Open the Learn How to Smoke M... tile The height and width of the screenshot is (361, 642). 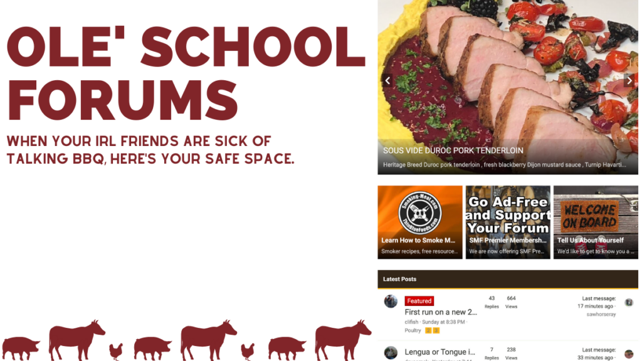(419, 222)
